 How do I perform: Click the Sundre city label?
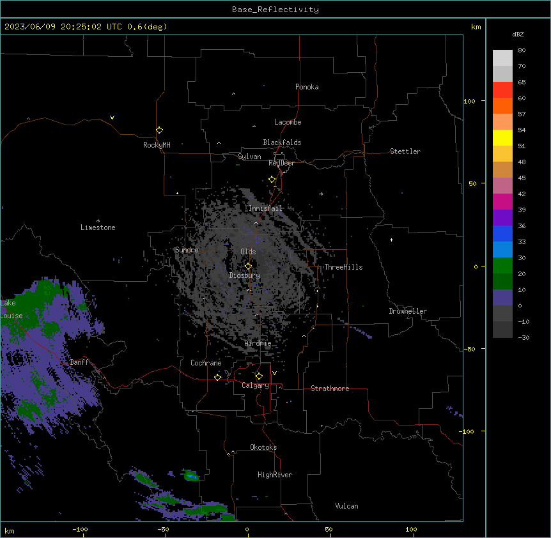[187, 250]
